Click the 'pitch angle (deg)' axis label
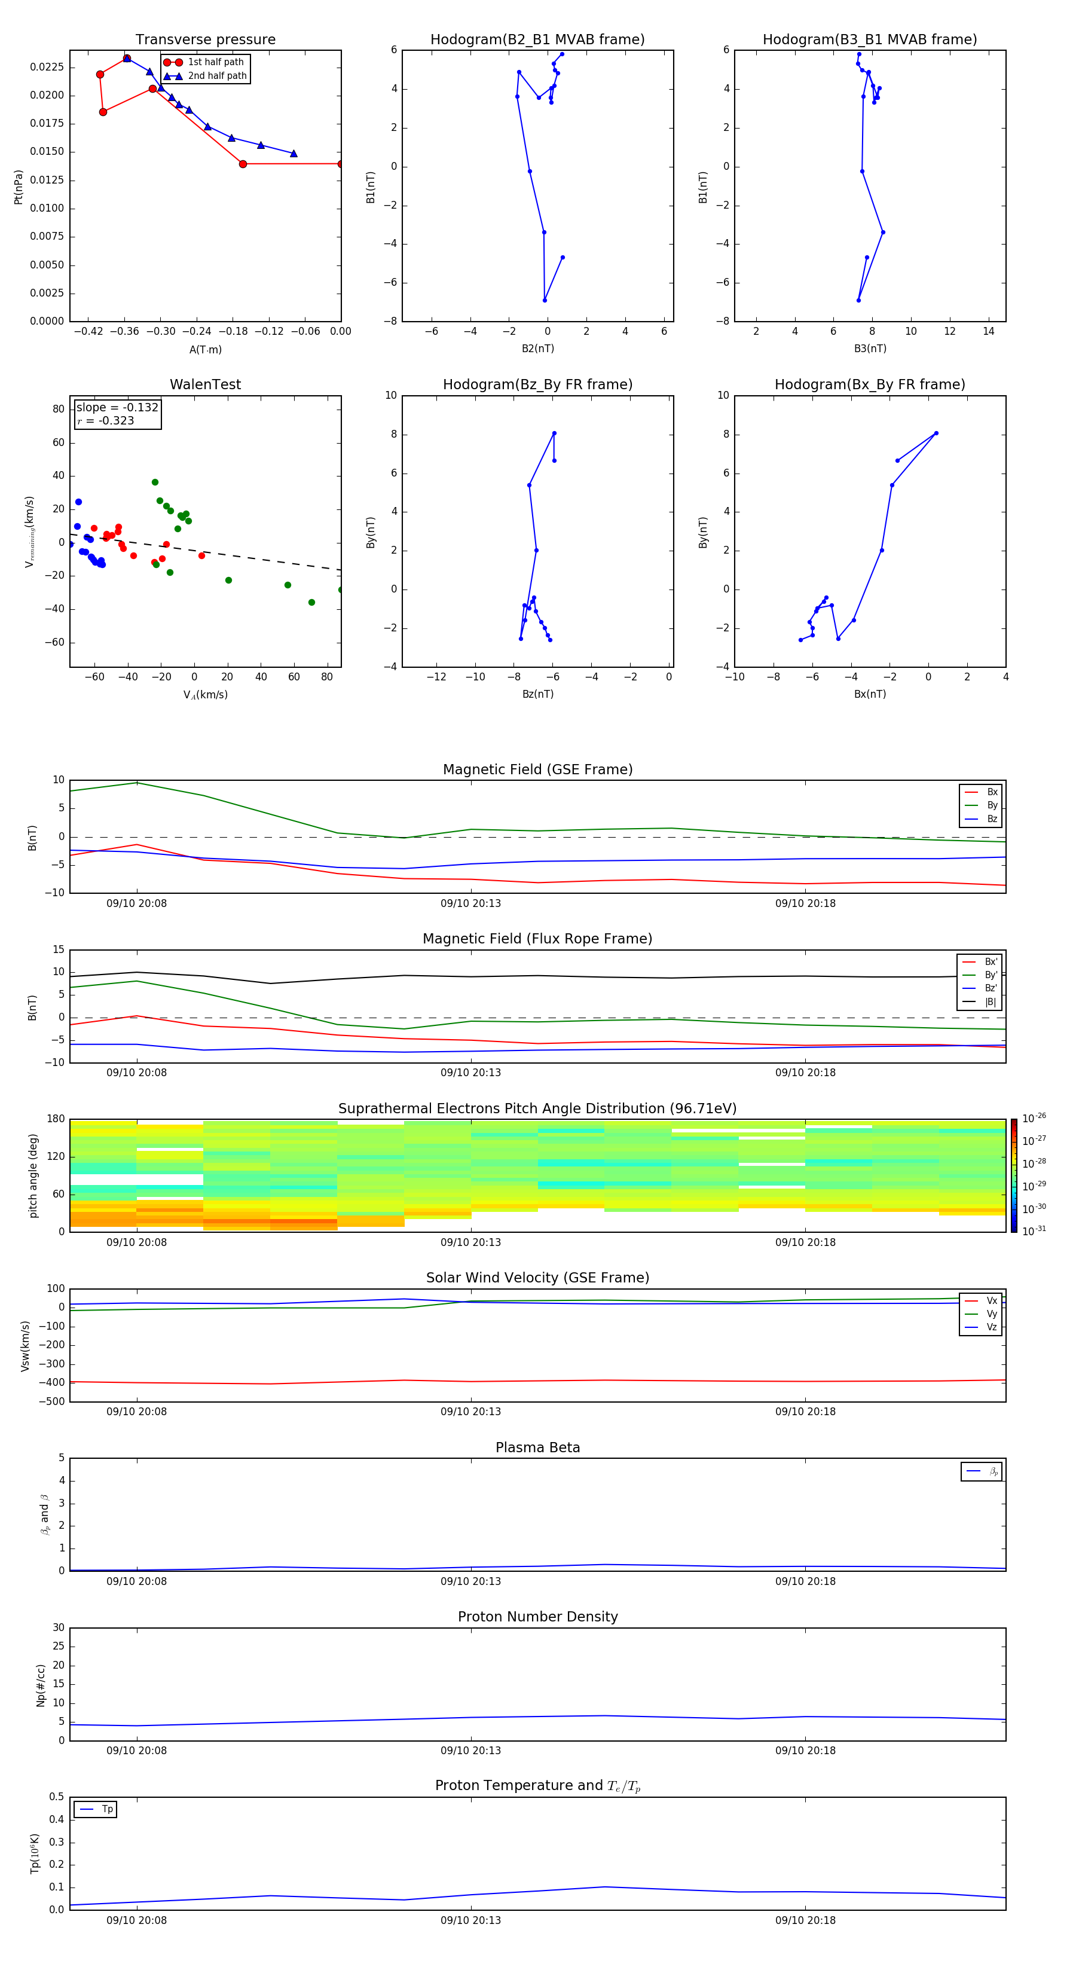The height and width of the screenshot is (1973, 1076). (33, 1175)
